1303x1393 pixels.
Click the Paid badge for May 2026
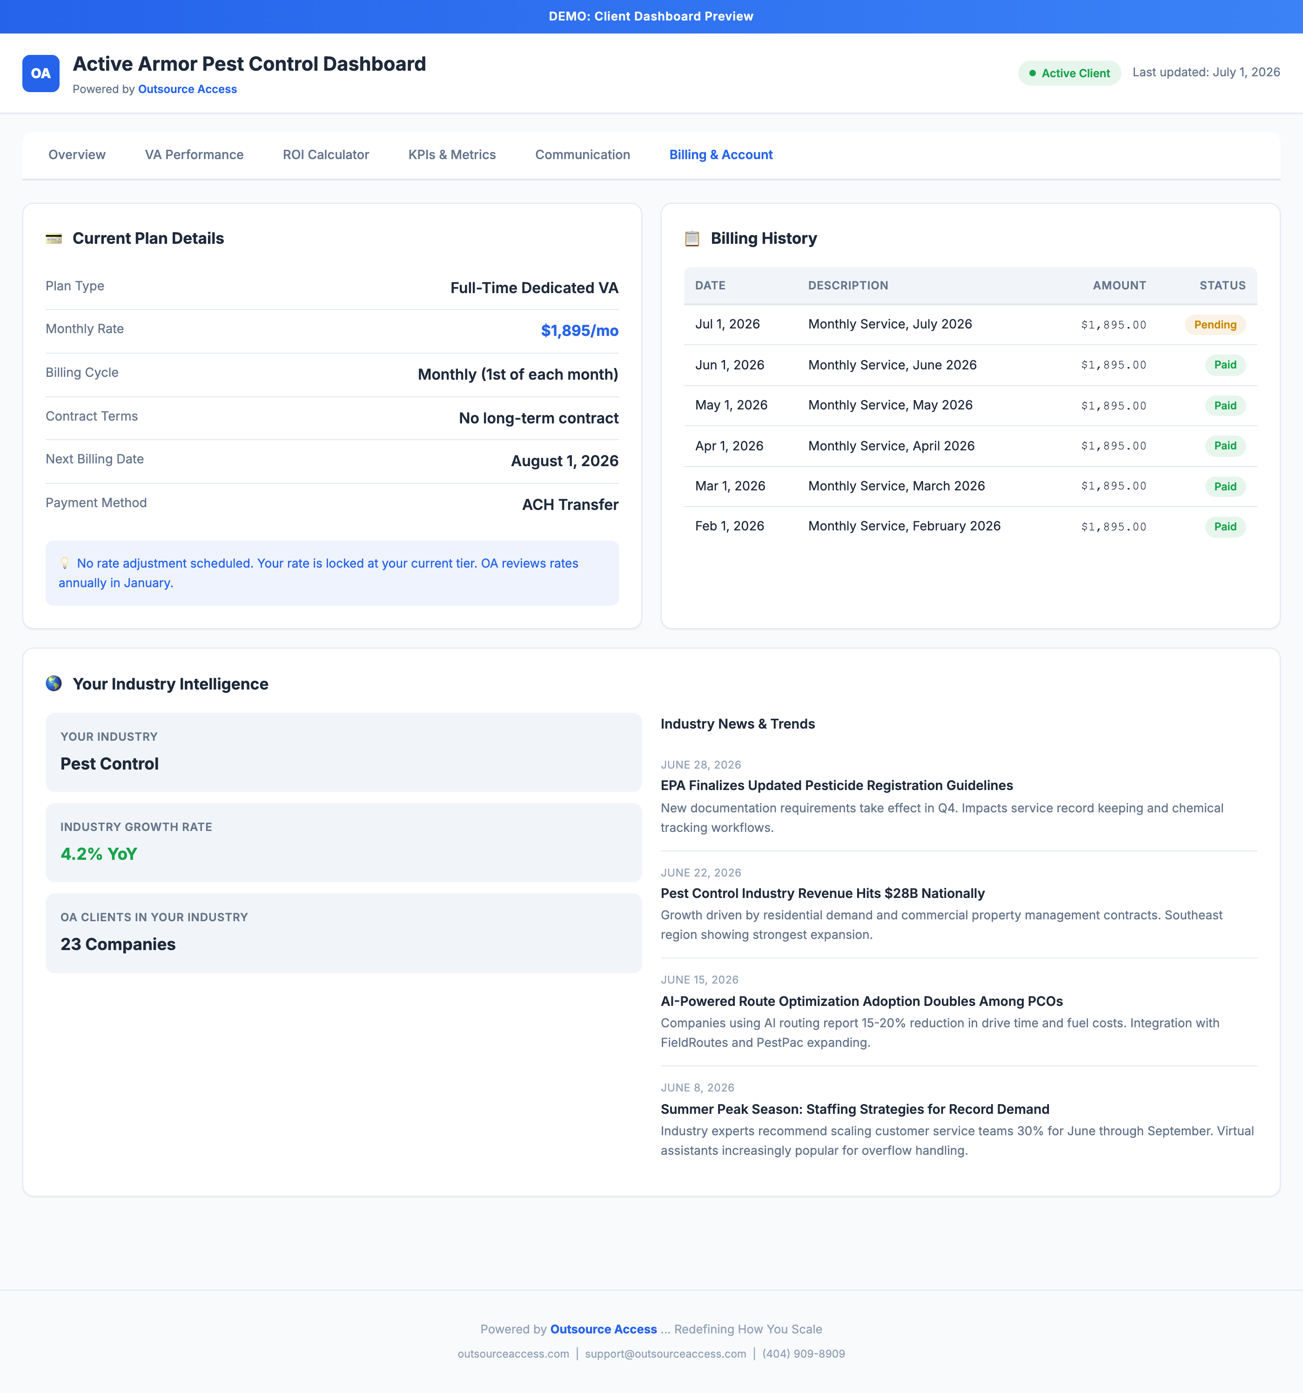pos(1225,406)
